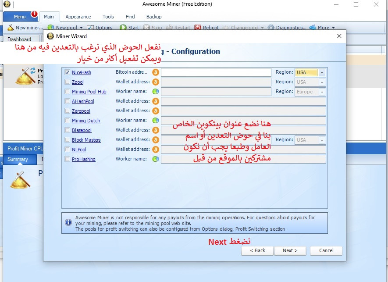Click the bitcoin icon in Zpool row
This screenshot has height=282, width=388.
pyautogui.click(x=155, y=82)
